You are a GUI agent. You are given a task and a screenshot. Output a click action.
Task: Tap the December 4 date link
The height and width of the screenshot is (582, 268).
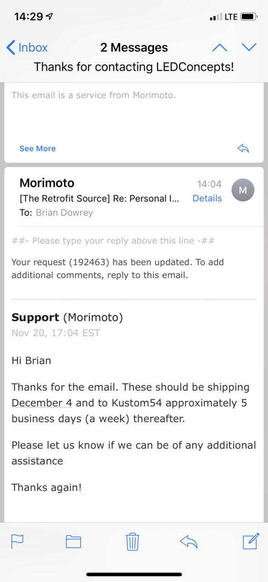[x=42, y=403]
